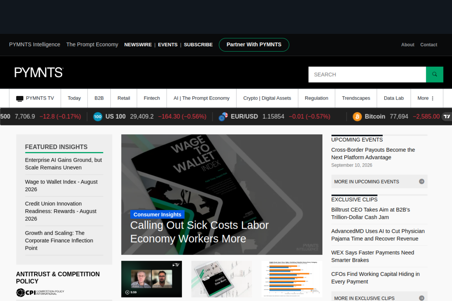This screenshot has width=452, height=301.
Task: Open the Contact page
Action: tap(429, 45)
